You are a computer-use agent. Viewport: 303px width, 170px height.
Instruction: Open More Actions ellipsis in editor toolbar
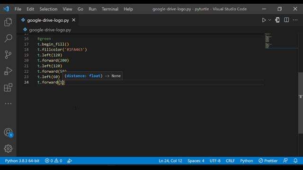(295, 20)
